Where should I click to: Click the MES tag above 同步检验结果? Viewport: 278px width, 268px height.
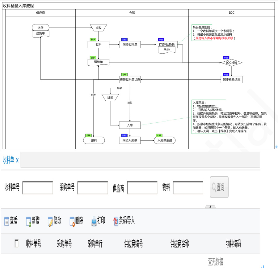tap(226, 75)
